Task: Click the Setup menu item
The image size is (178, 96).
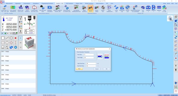Action: click(x=165, y=3)
